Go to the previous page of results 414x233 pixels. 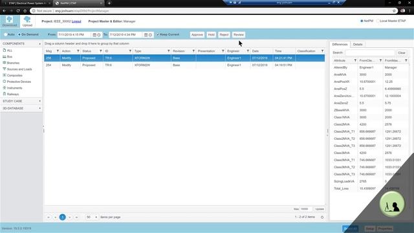coord(56,217)
